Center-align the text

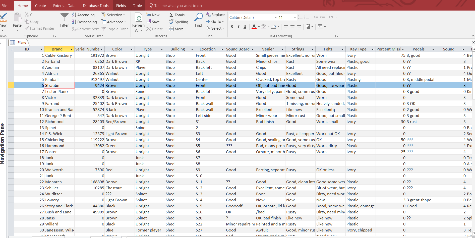[292, 27]
